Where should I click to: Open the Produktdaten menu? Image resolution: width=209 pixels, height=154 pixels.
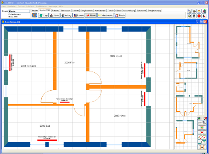(x=41, y=6)
